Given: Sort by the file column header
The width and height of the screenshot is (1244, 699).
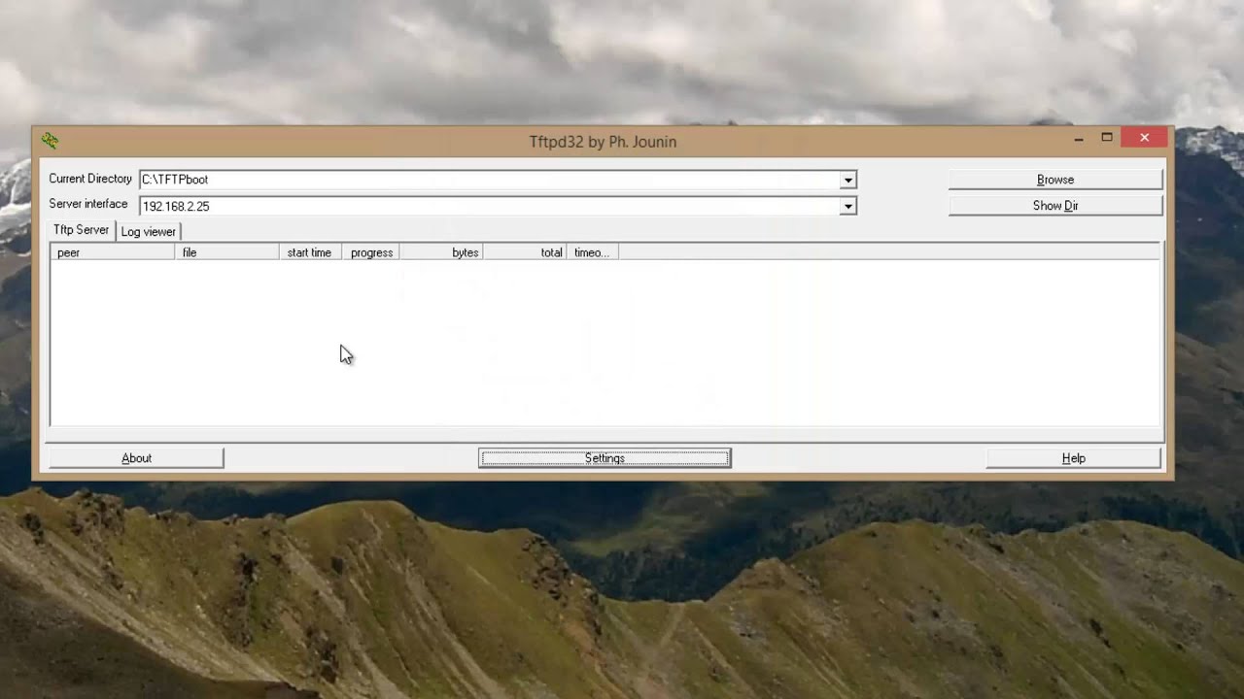Looking at the screenshot, I should pos(227,252).
